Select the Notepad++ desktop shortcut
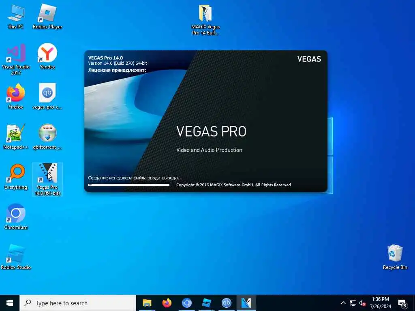Screen dimensions: 415x311 click(x=16, y=137)
